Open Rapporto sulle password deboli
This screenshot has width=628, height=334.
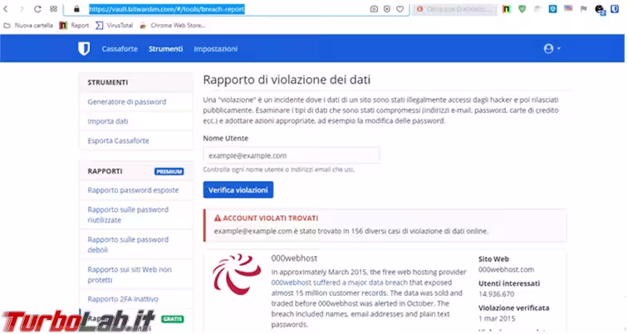click(x=128, y=245)
